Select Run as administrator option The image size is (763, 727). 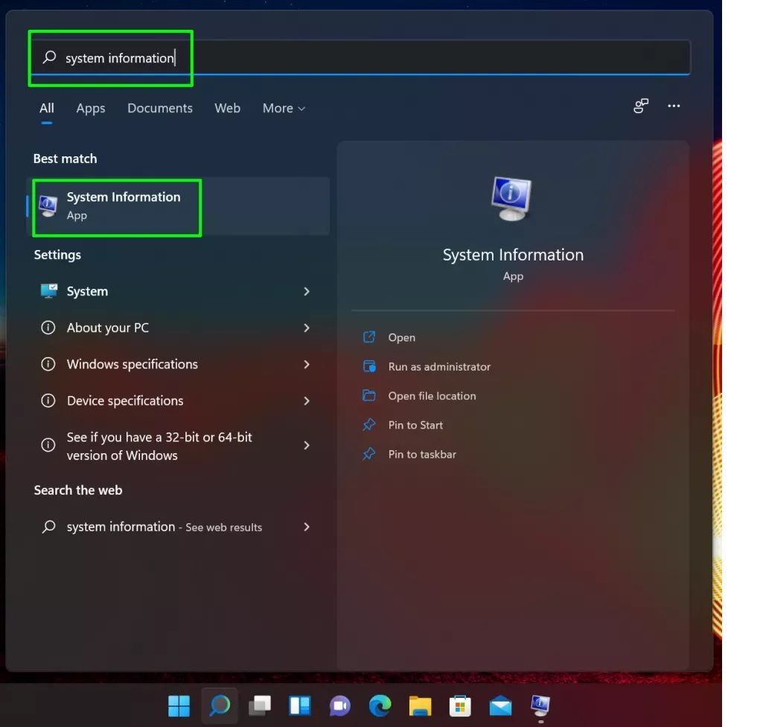pos(438,366)
